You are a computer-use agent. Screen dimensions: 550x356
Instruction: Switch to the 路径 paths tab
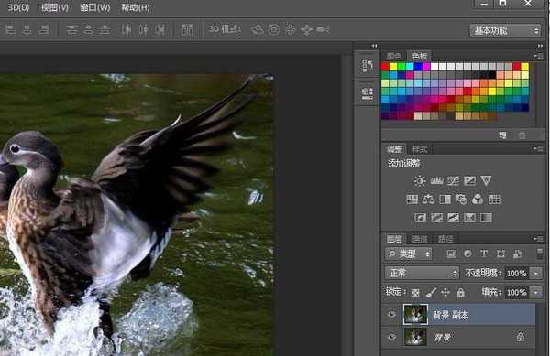445,239
